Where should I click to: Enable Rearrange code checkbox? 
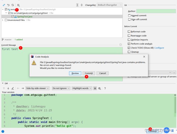129,36
